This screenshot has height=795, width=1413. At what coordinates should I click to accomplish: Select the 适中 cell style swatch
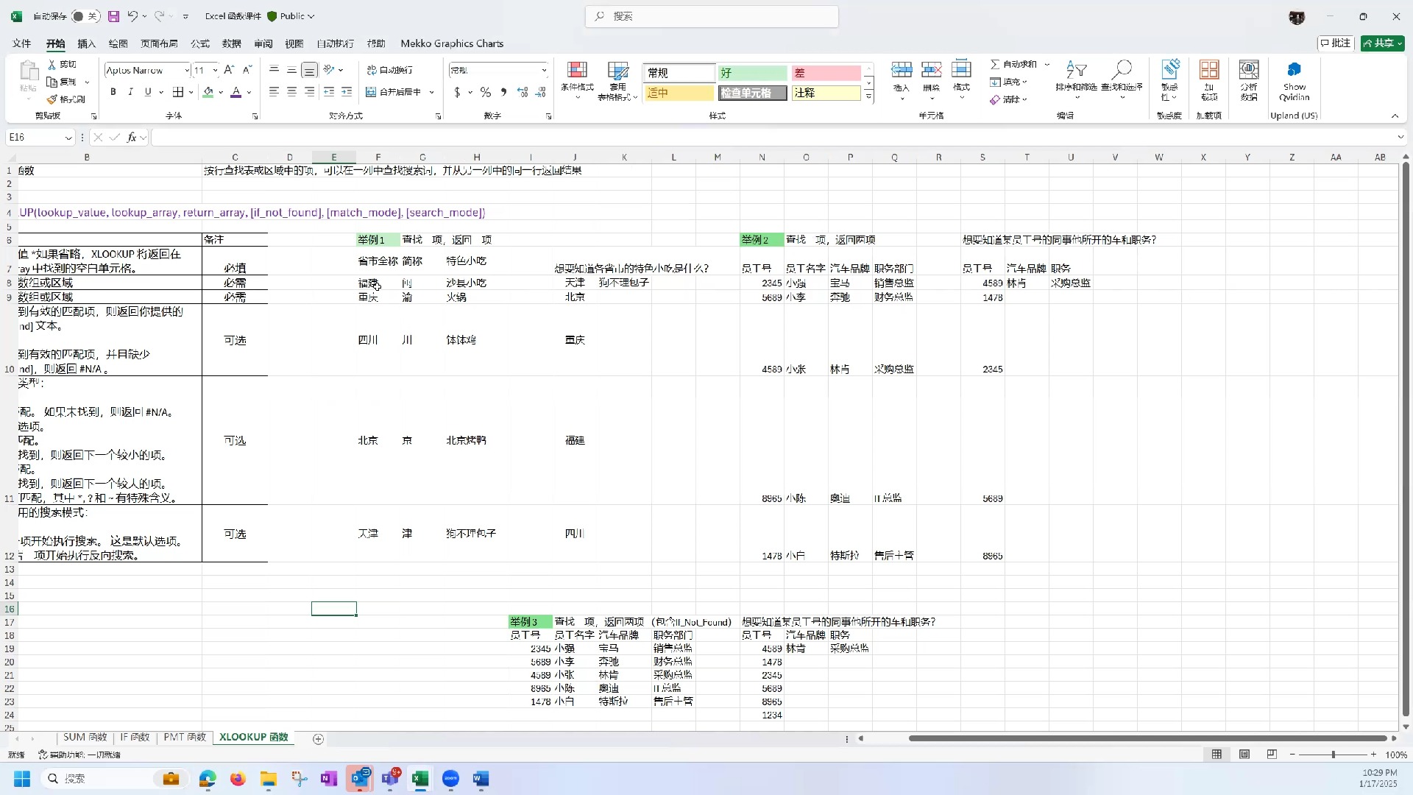[679, 93]
